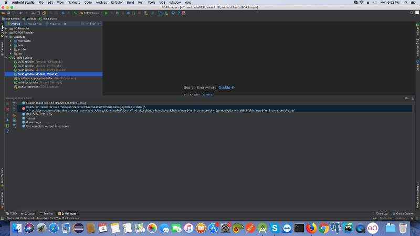Click the green Run app button
Screen dimensions: 420x236
click(106, 13)
